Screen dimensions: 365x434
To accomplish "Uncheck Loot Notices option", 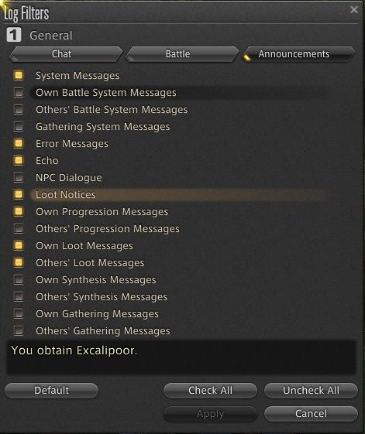I will tap(19, 194).
